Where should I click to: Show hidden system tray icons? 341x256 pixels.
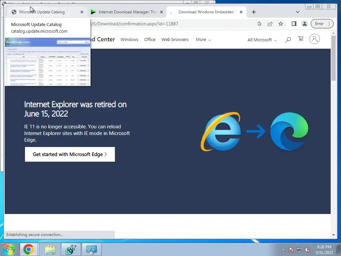tap(283, 250)
